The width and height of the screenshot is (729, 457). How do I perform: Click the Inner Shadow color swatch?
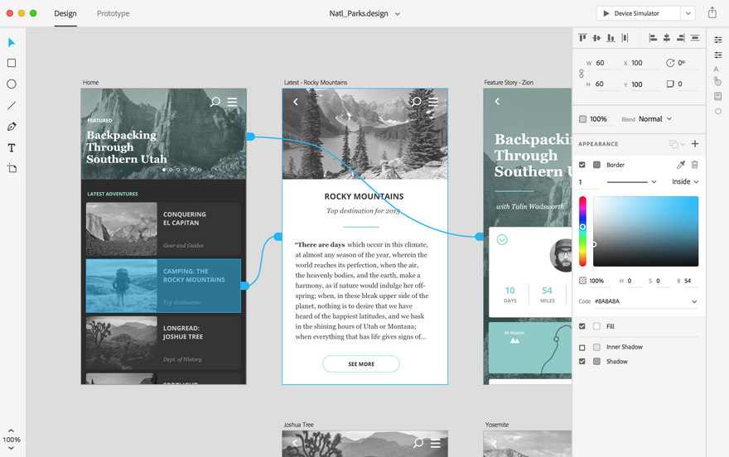(x=597, y=348)
